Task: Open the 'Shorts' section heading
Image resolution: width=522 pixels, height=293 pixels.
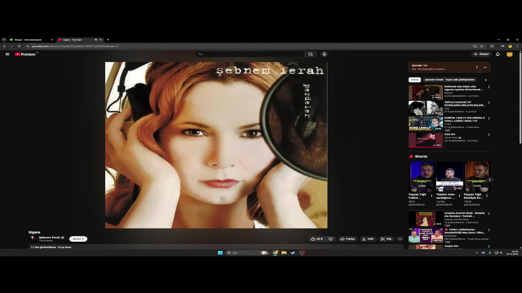Action: [x=421, y=156]
